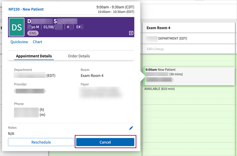The width and height of the screenshot is (237, 156).
Task: Open the patient note icon in banner
Action: coord(131,33)
